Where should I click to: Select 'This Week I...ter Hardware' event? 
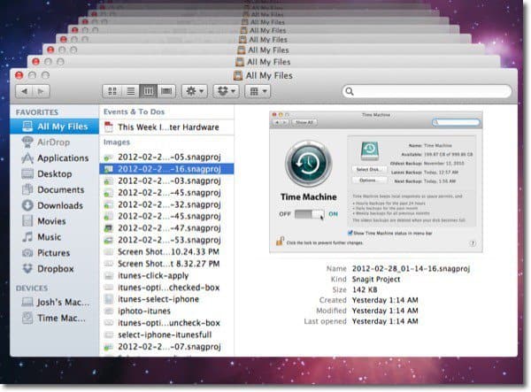point(166,127)
